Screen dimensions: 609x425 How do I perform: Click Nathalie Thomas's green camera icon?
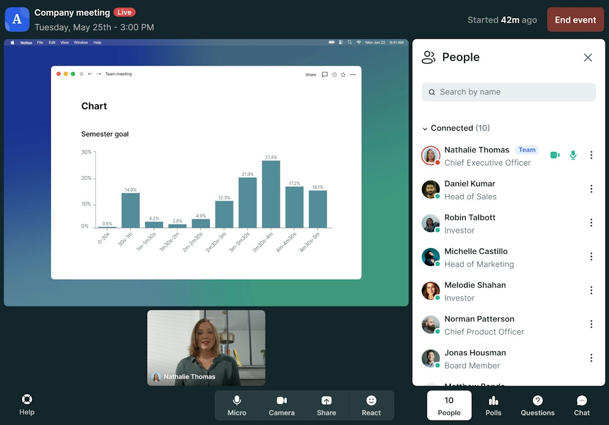(x=555, y=155)
